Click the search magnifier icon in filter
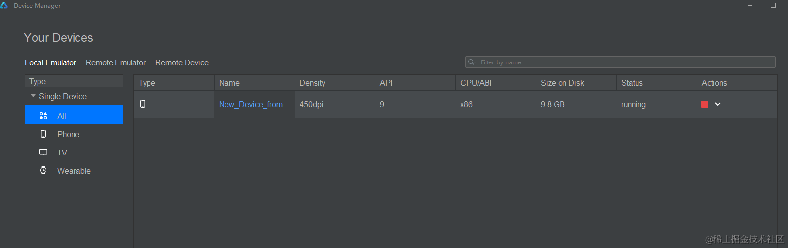 tap(472, 62)
